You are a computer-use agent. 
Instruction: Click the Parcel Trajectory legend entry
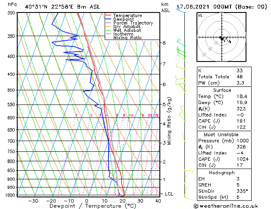(x=133, y=23)
